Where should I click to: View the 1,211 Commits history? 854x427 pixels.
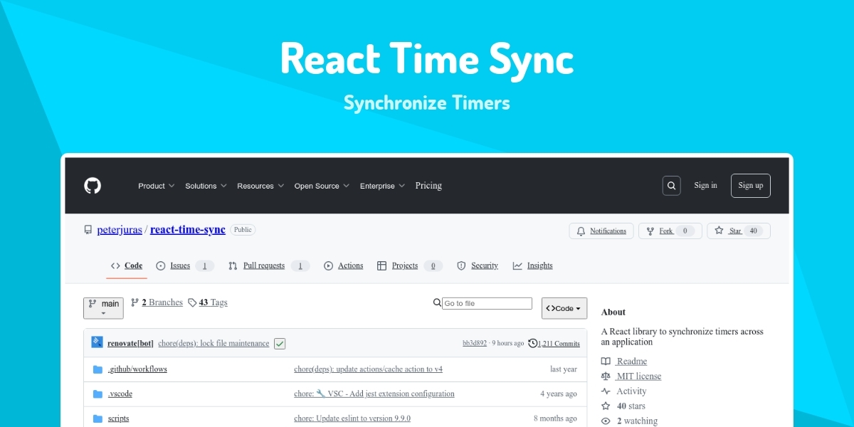[558, 343]
